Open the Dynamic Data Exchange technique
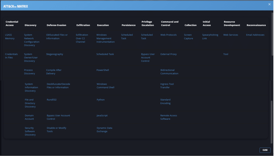Screen dimensions: 274x156 pyautogui.click(x=104, y=130)
